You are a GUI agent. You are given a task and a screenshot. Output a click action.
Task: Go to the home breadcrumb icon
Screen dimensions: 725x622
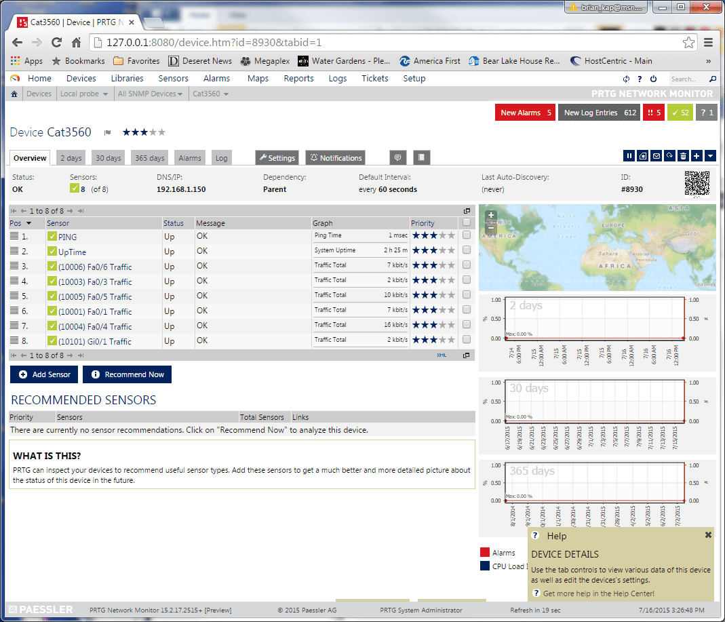[x=14, y=94]
